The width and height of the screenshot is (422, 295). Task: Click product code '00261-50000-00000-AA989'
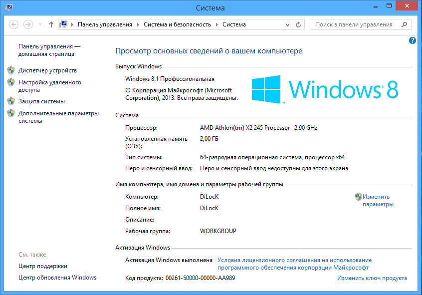click(x=200, y=278)
